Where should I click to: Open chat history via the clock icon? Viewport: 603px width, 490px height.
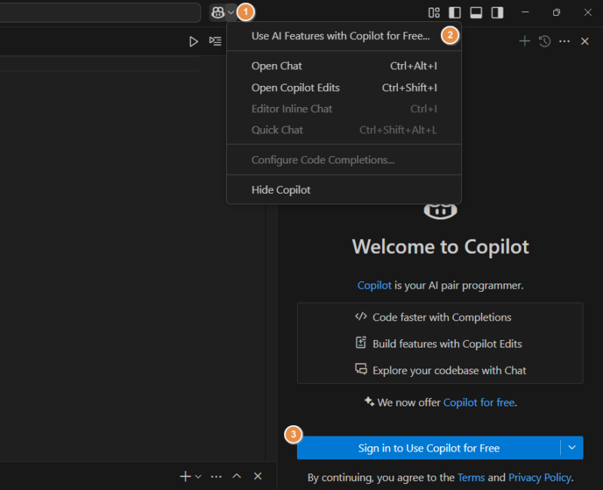click(x=544, y=41)
